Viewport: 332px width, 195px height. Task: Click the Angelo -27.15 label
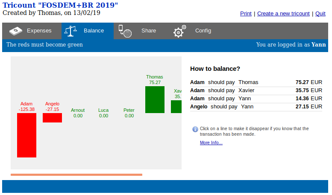tap(52, 107)
